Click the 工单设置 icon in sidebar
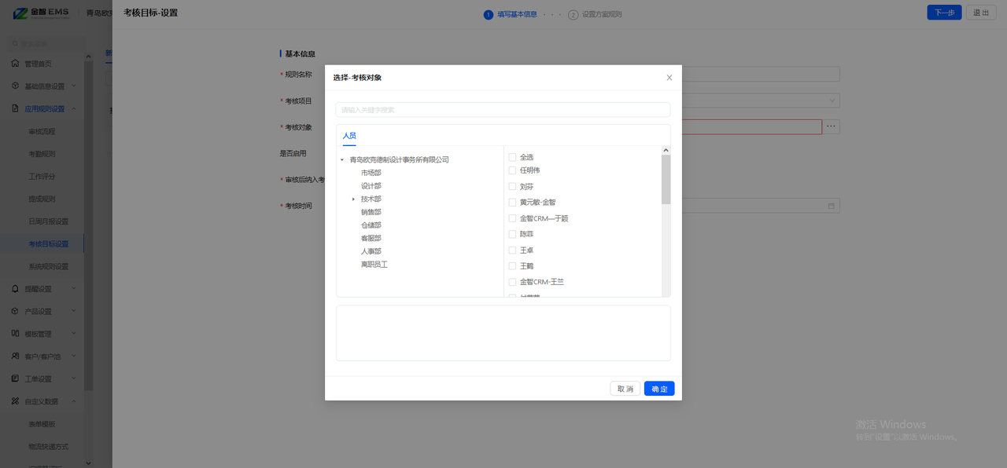 (15, 378)
